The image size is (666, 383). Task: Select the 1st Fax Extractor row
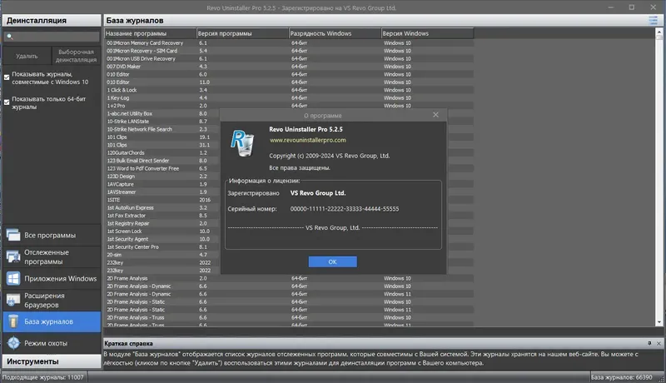tap(162, 216)
